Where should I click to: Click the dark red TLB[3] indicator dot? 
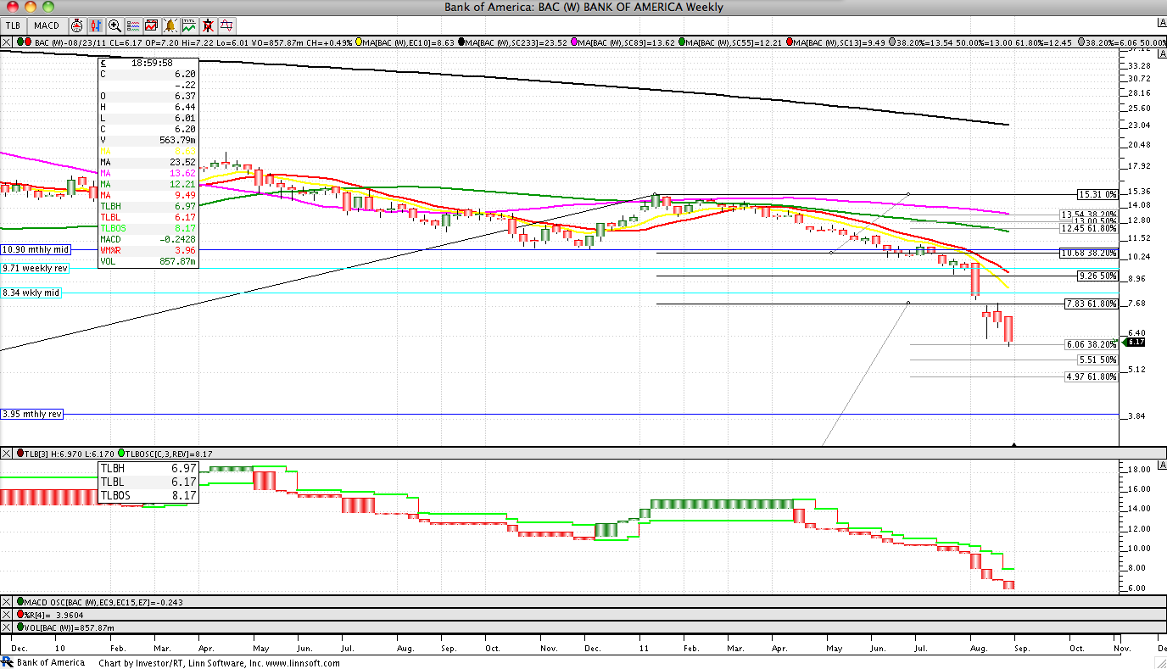21,454
